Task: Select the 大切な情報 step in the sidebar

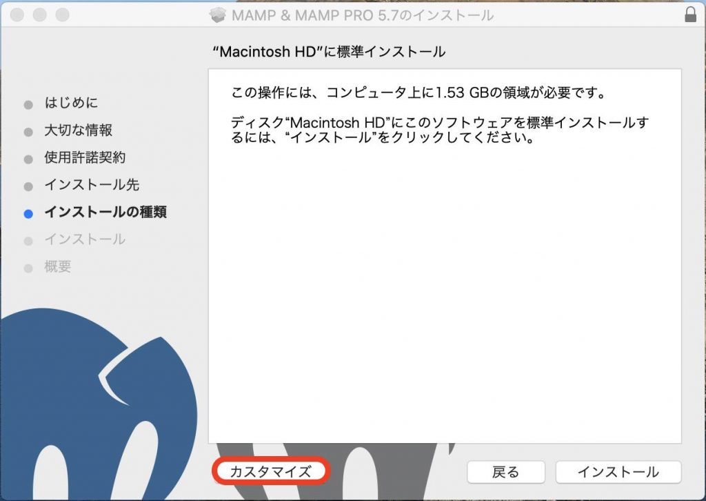Action: (x=79, y=130)
